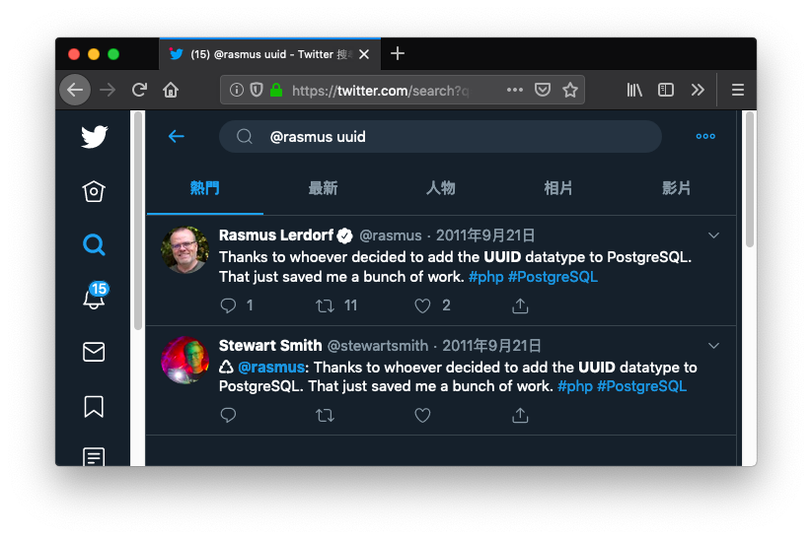Click @stewartsmith handle link

pyautogui.click(x=378, y=346)
